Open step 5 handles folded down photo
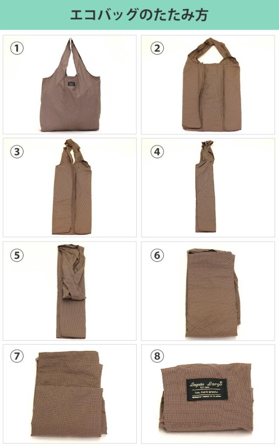This screenshot has height=447, width=279. [70, 291]
